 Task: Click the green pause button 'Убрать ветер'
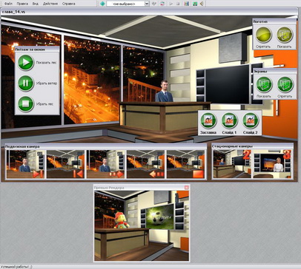coord(26,83)
